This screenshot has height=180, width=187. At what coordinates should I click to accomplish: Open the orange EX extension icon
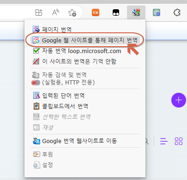[x=96, y=12]
